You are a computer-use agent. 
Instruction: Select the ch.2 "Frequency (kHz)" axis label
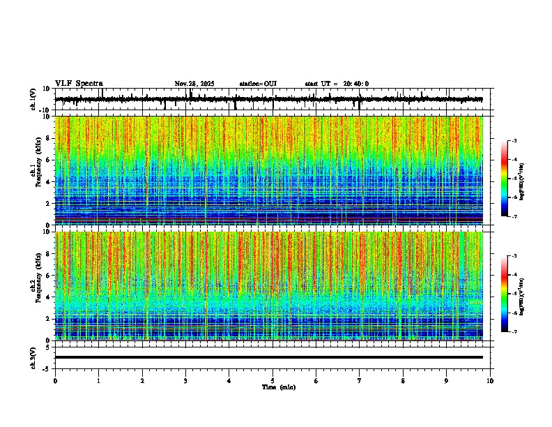pyautogui.click(x=38, y=278)
